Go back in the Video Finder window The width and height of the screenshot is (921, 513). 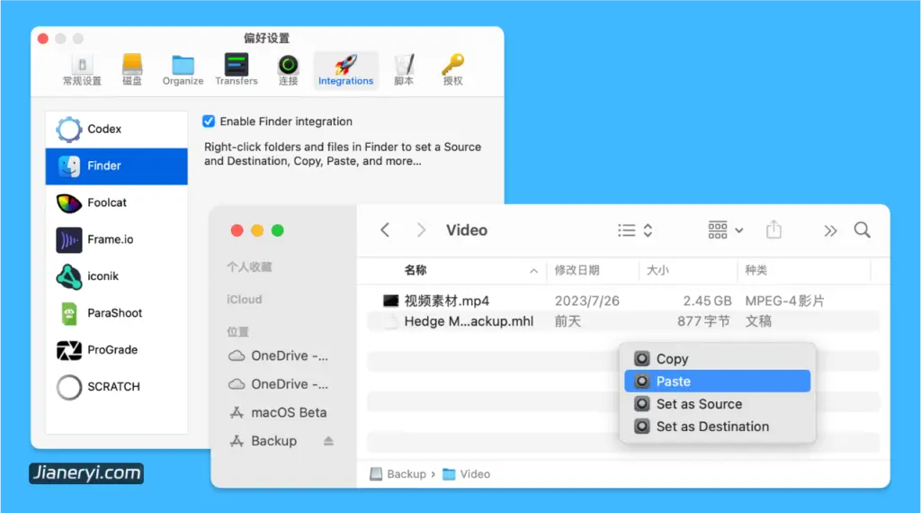pyautogui.click(x=385, y=229)
